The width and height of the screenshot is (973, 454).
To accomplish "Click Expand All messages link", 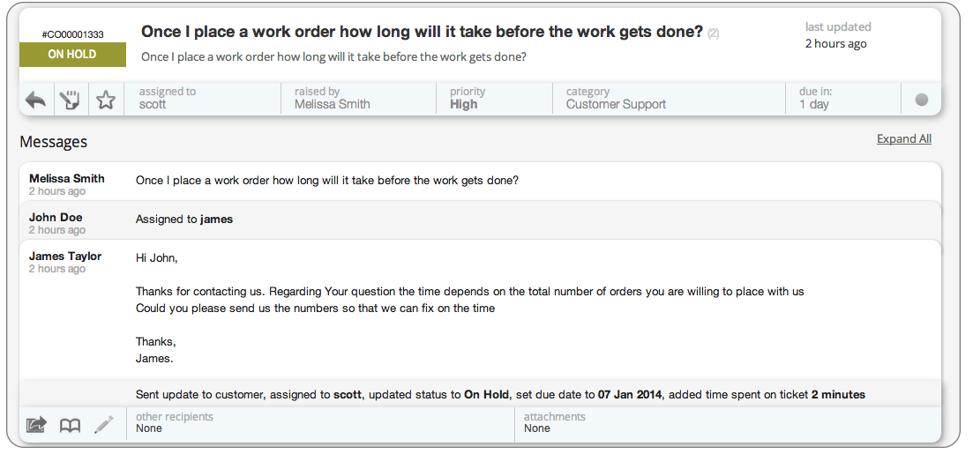I will (903, 139).
